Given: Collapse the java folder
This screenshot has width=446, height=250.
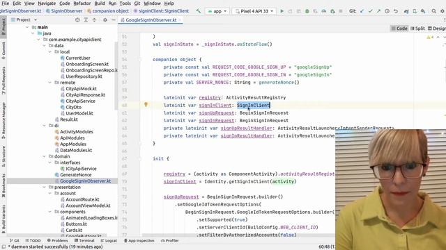Looking at the screenshot, I should tap(33, 33).
